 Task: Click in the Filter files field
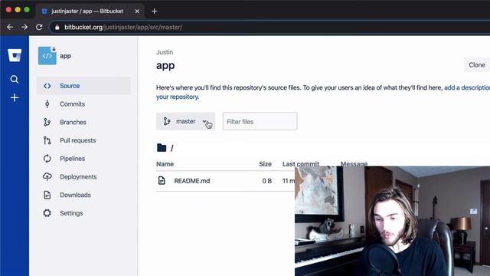click(260, 121)
